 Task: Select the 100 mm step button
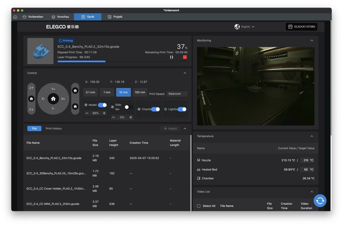[x=140, y=92]
